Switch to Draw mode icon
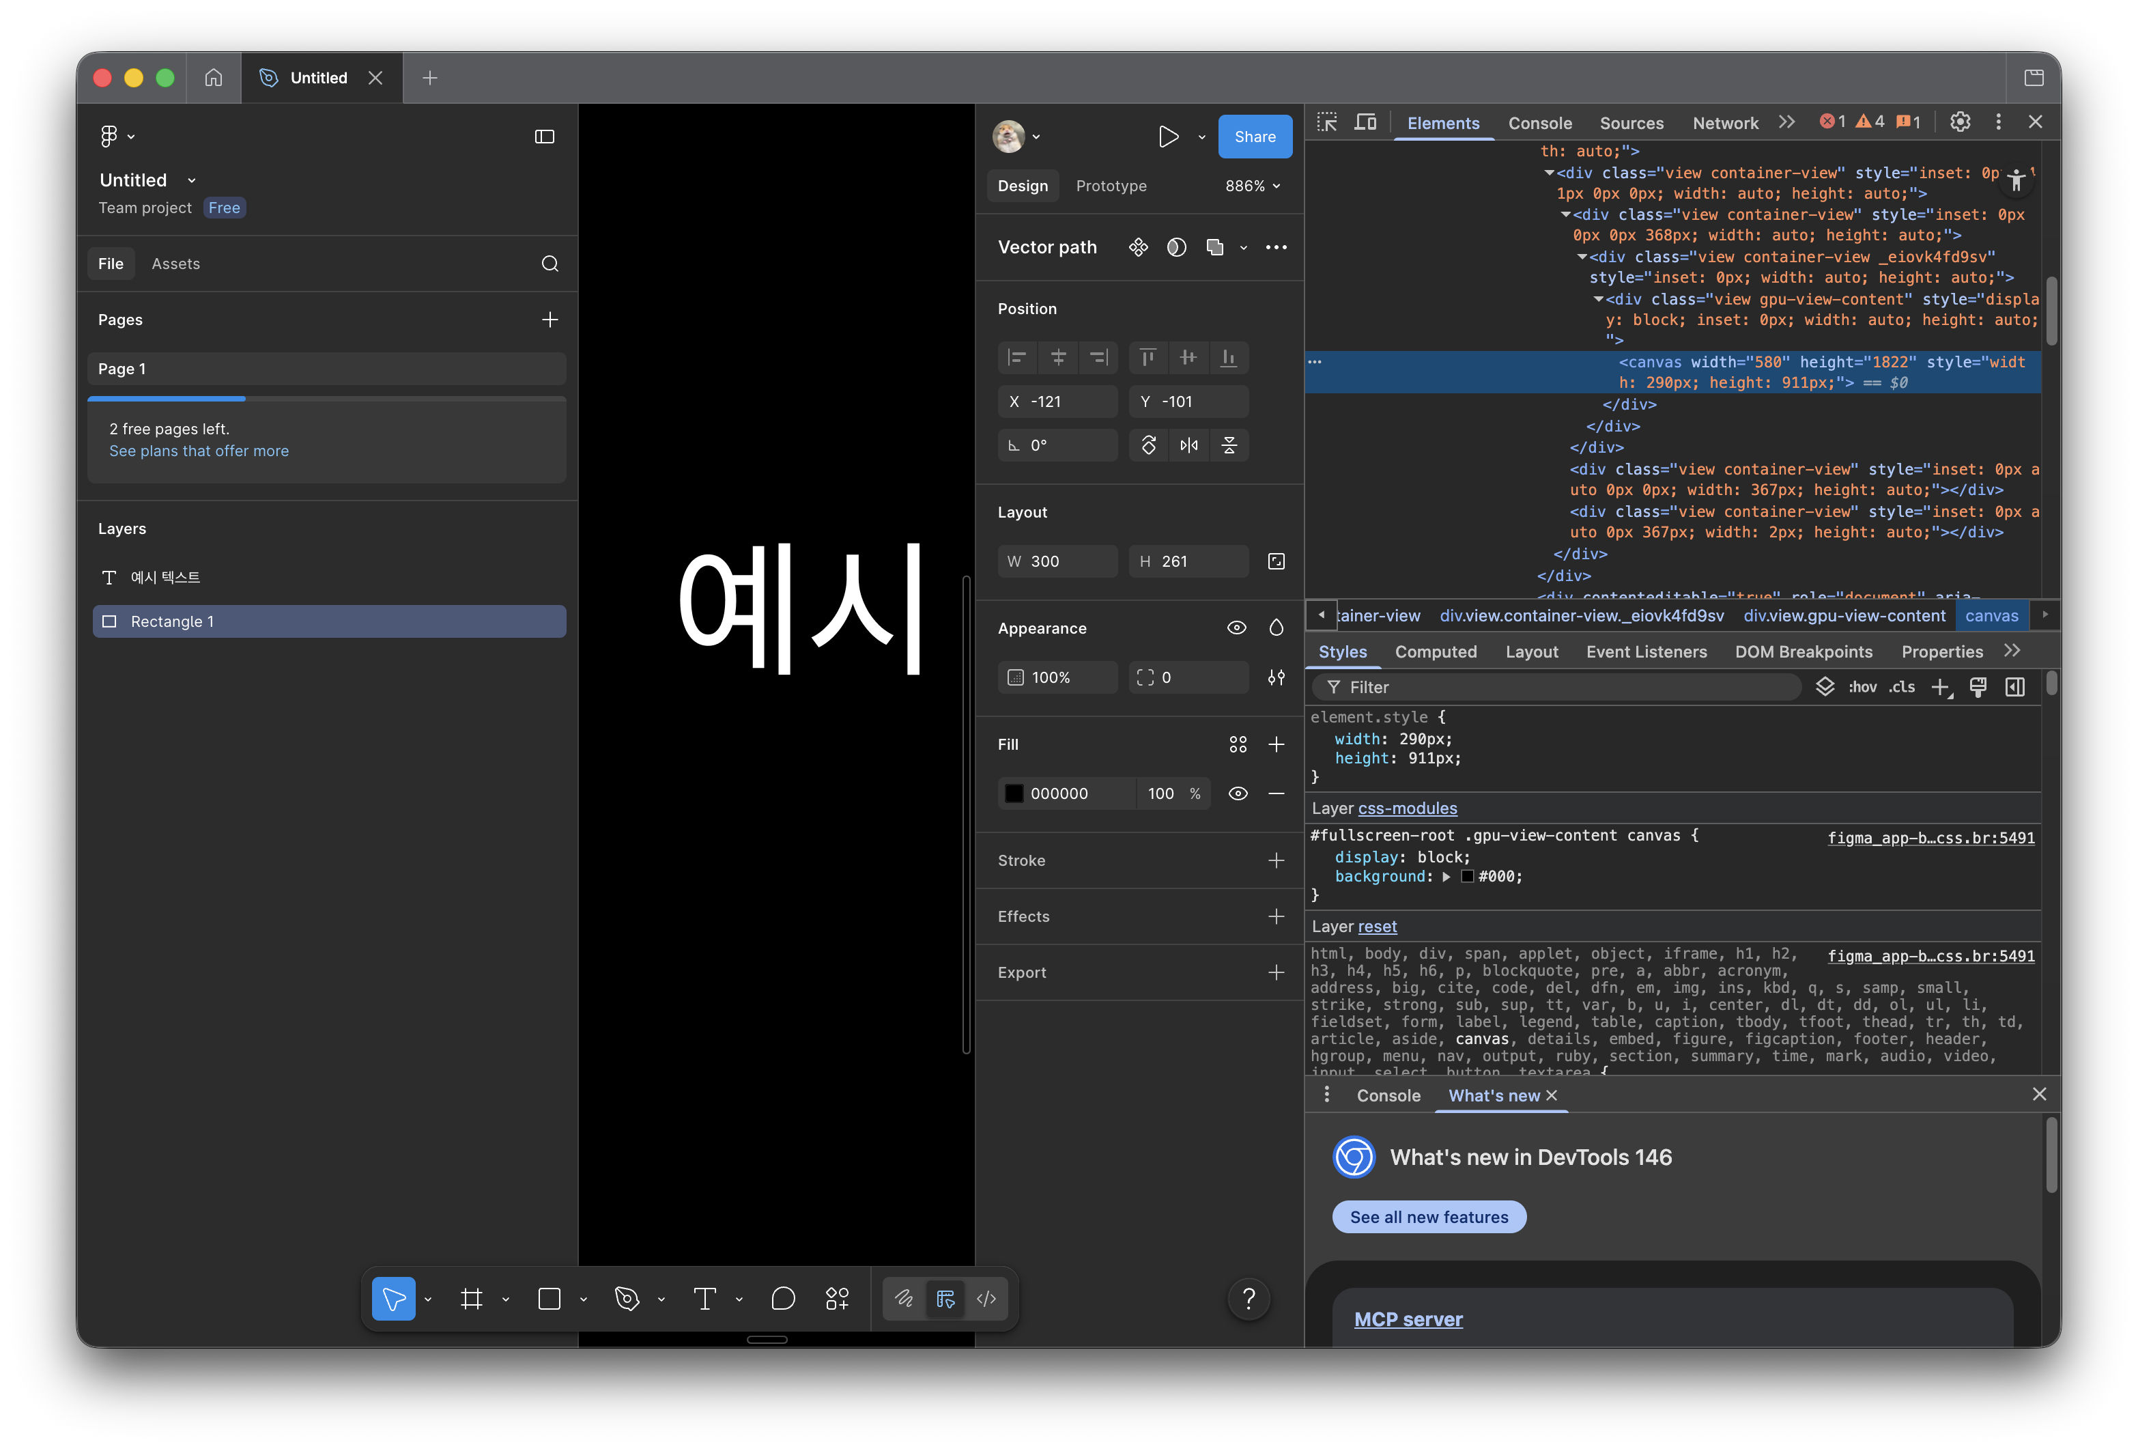Image resolution: width=2138 pixels, height=1449 pixels. [x=904, y=1298]
